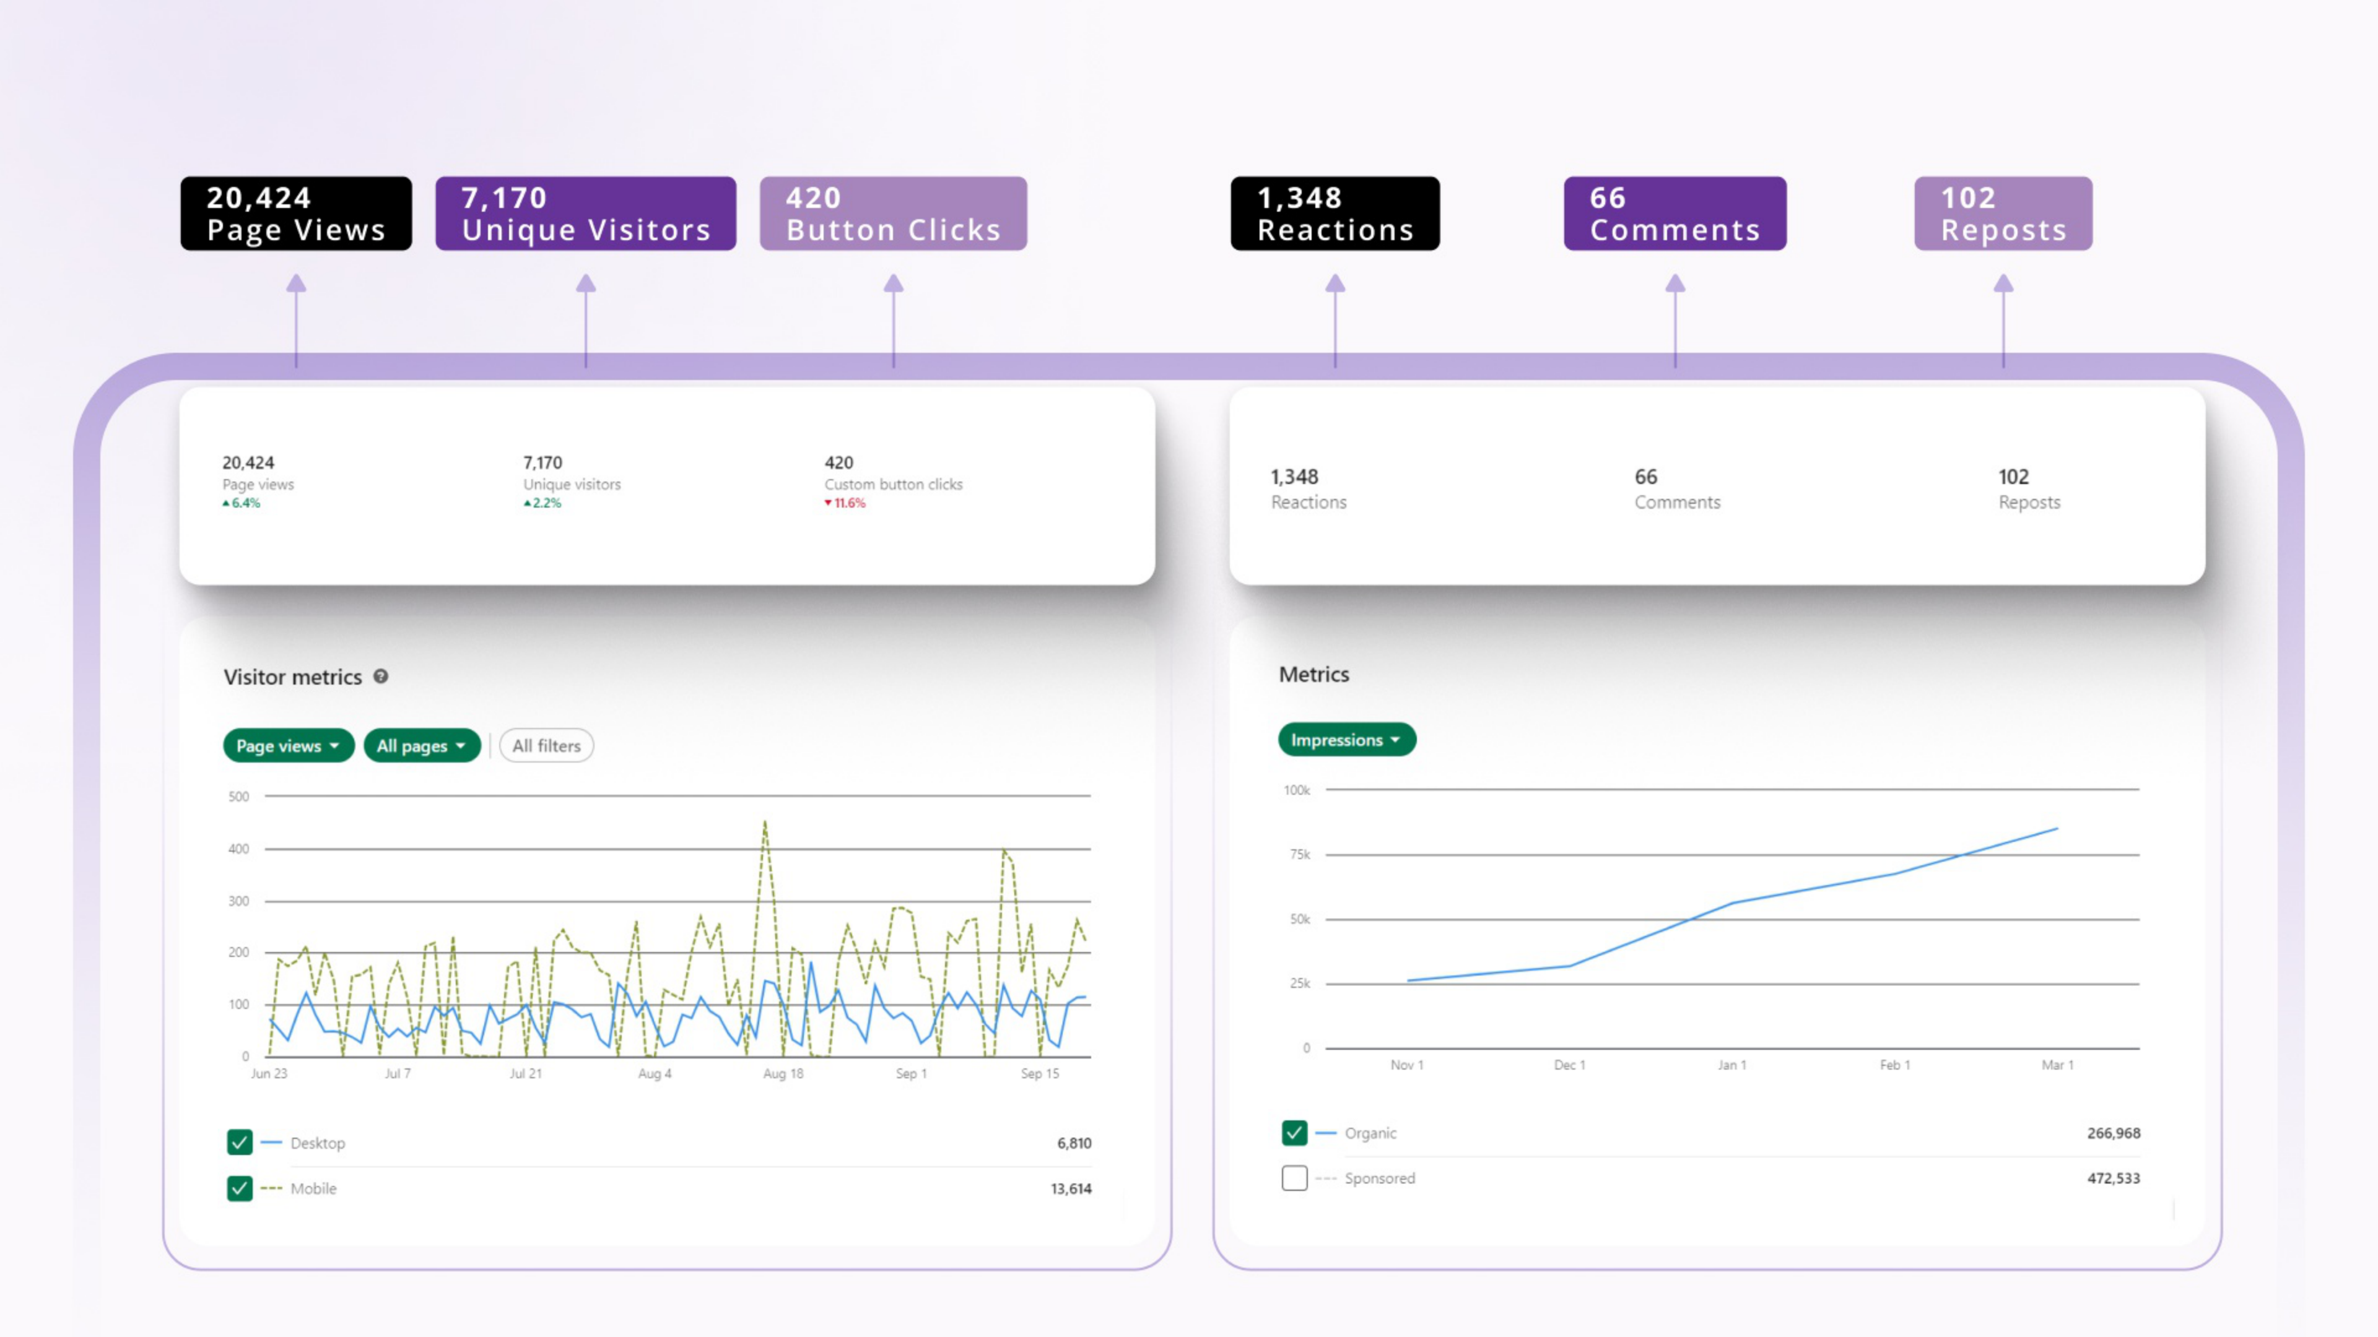Click the Organic blue line legend icon
Image resolution: width=2378 pixels, height=1337 pixels.
click(1326, 1132)
